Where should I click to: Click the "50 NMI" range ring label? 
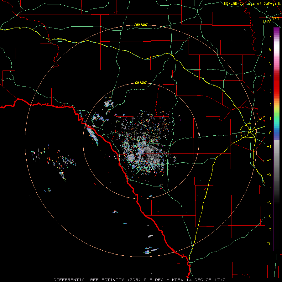coord(141,83)
